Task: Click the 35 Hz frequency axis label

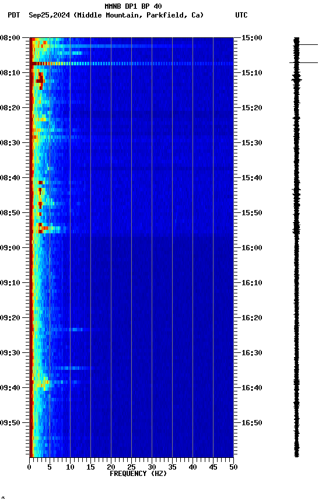Action: coord(172,467)
